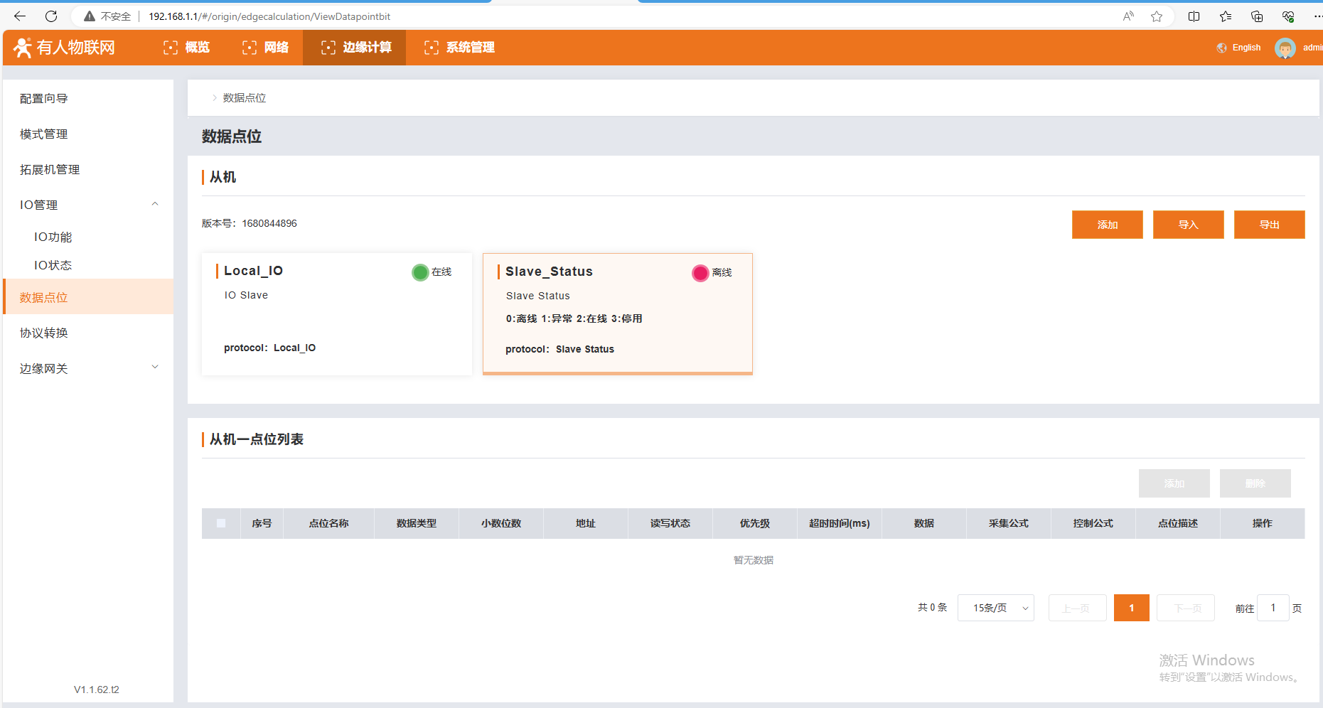Click the 点位名称 column header
Image resolution: width=1323 pixels, height=708 pixels.
pos(329,523)
